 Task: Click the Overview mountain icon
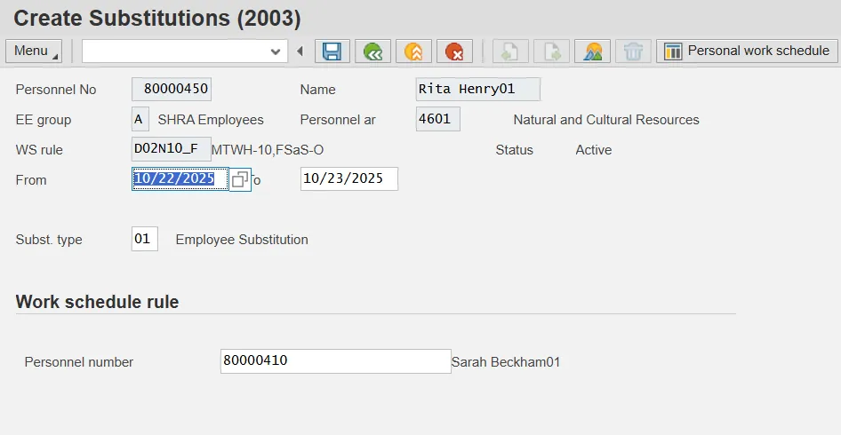(592, 51)
